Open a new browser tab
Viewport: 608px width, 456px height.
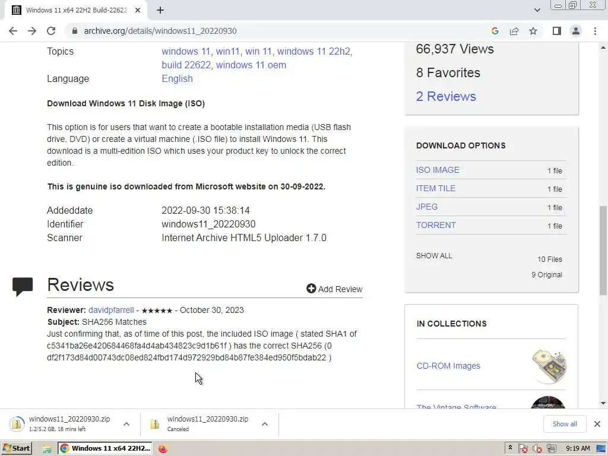160,10
